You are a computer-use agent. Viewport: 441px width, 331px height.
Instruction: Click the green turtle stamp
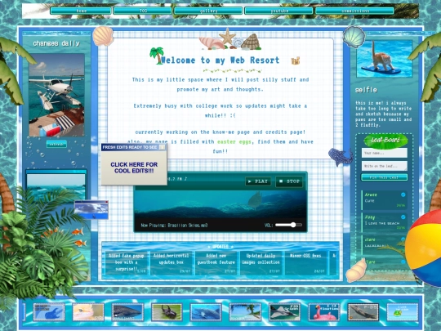point(403,312)
